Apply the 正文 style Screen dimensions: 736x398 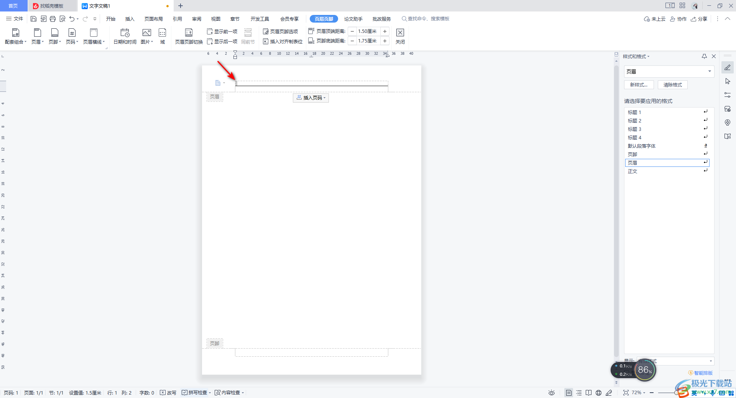667,171
